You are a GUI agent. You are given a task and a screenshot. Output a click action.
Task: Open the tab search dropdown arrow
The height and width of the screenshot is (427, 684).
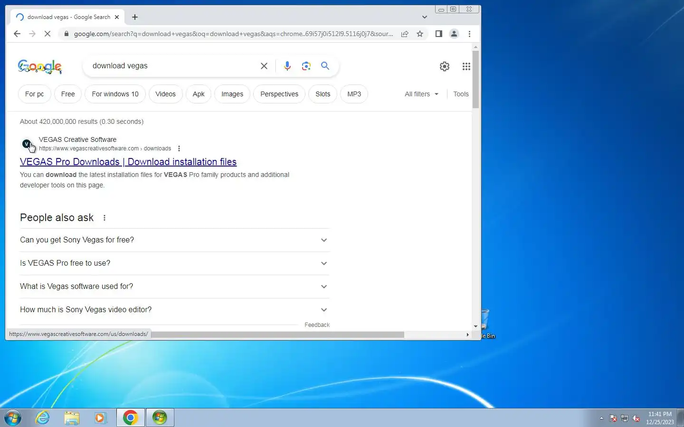(x=425, y=17)
